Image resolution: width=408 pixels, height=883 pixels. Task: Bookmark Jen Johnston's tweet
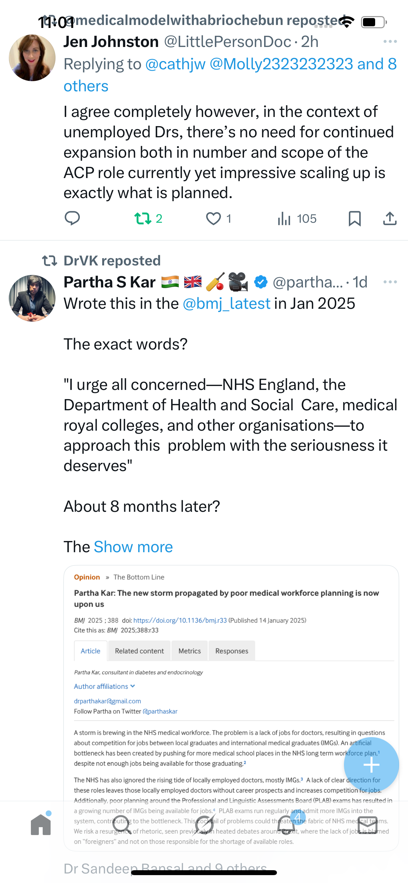[354, 219]
